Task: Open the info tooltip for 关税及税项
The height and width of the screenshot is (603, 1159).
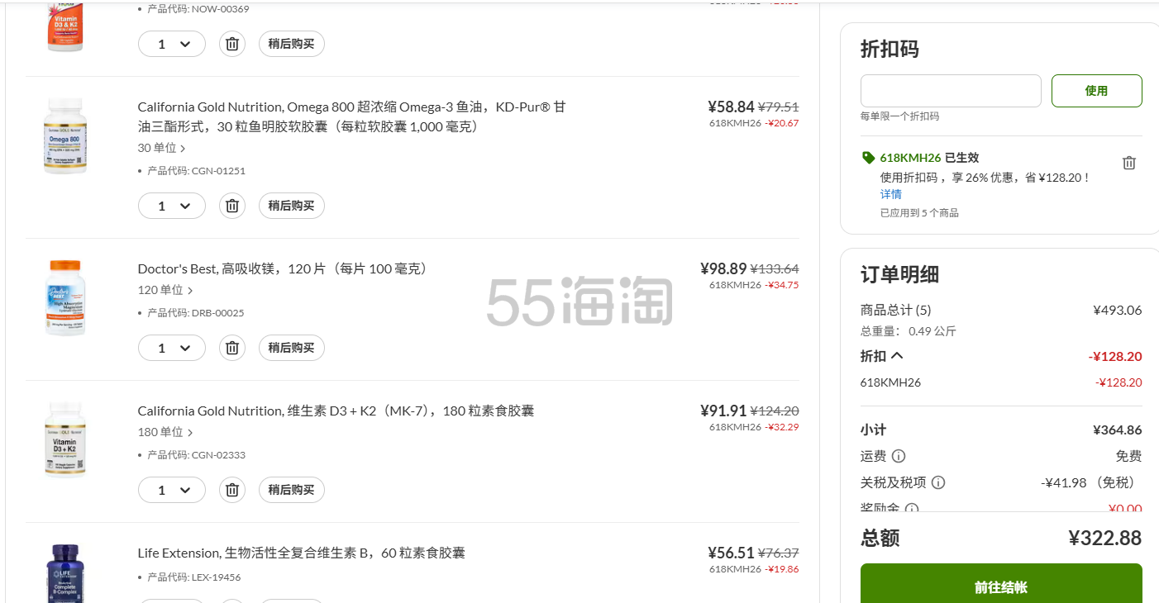Action: [938, 482]
